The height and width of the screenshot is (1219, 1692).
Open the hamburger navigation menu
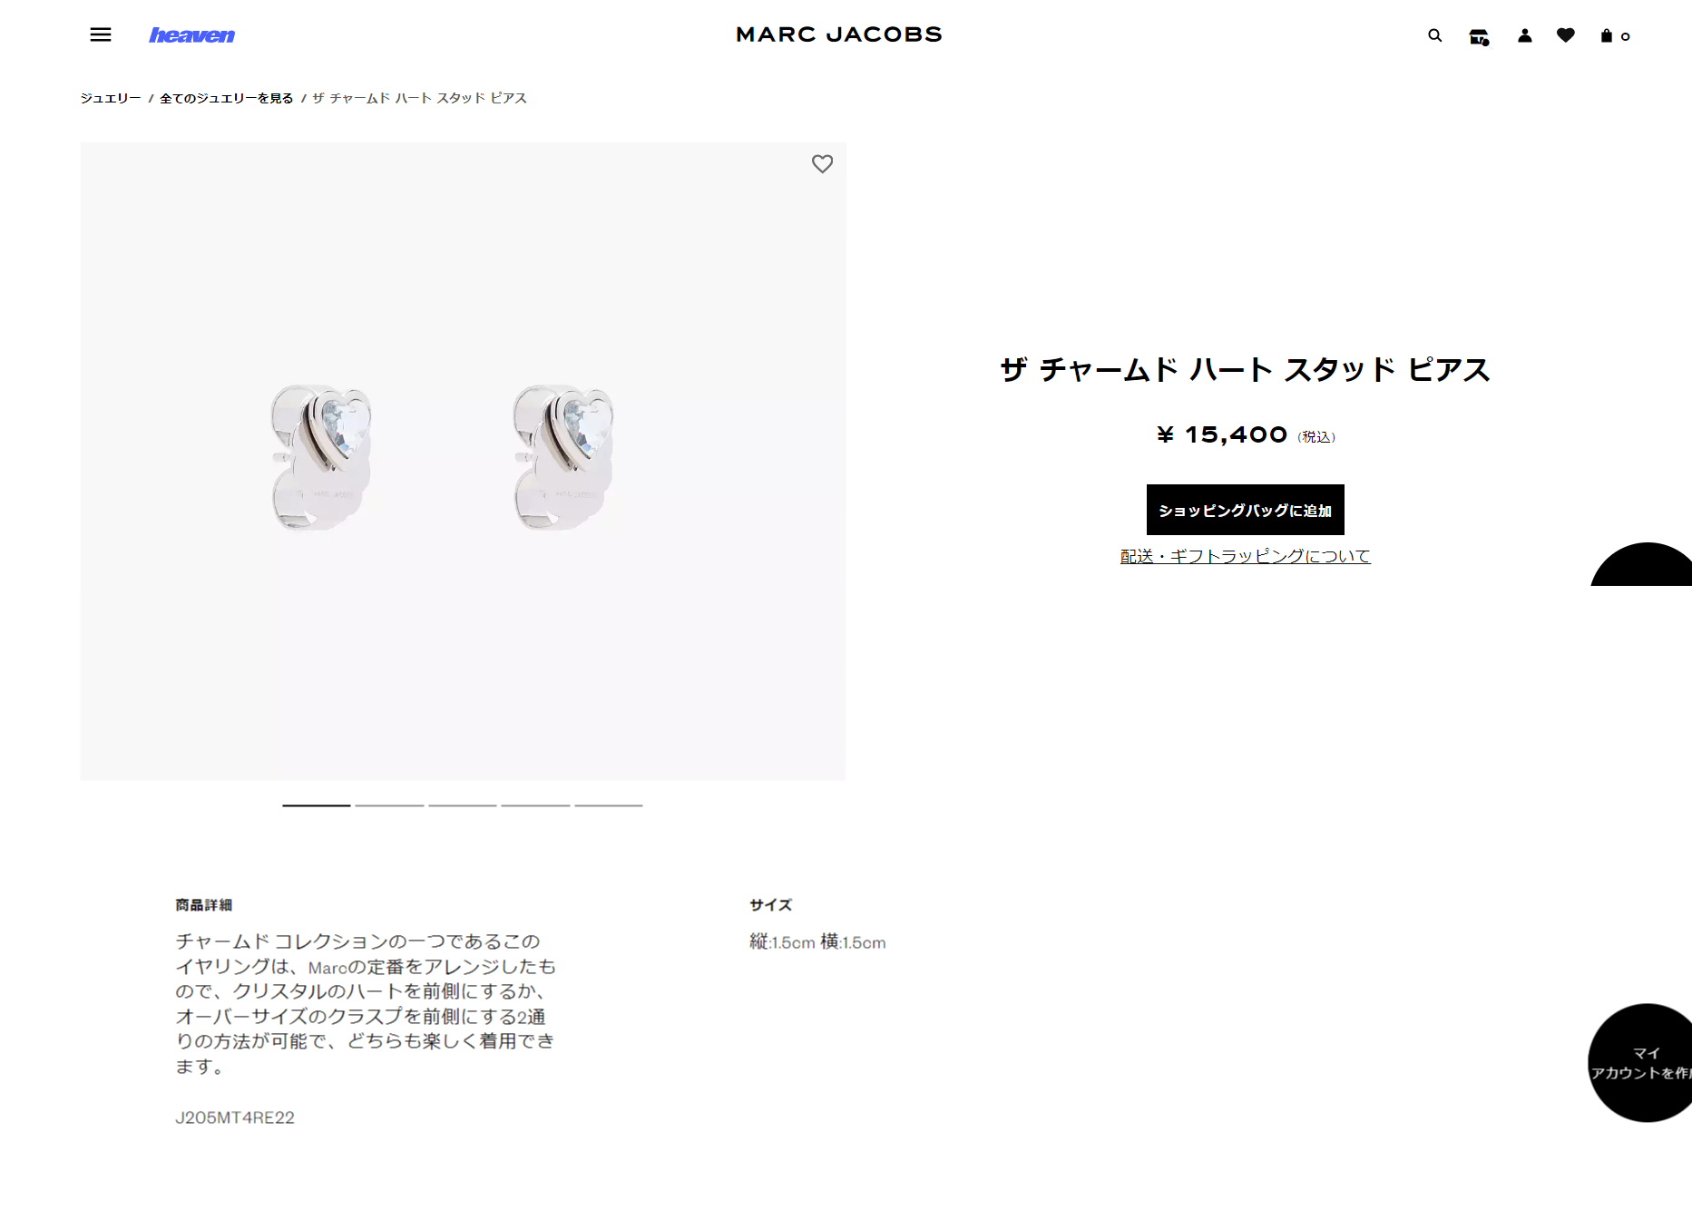(101, 34)
